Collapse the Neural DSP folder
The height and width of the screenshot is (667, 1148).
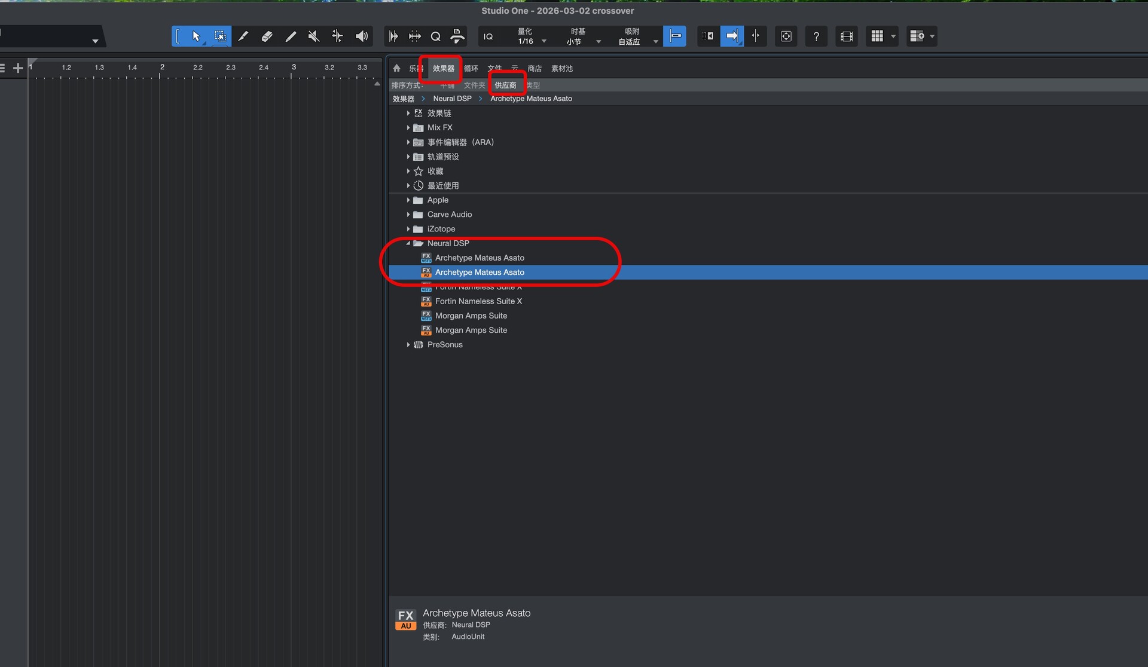[x=408, y=243]
